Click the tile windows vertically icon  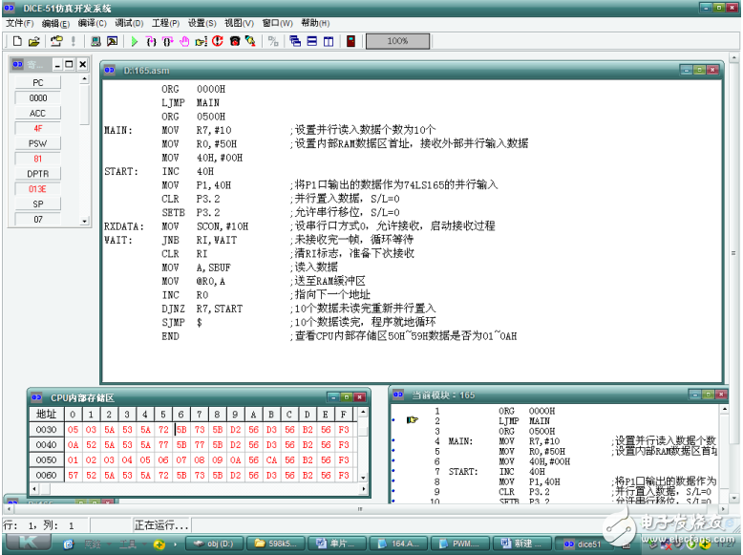(x=328, y=41)
